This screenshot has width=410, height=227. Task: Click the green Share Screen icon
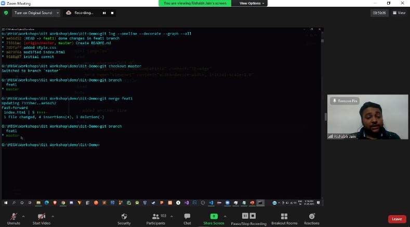(x=214, y=216)
